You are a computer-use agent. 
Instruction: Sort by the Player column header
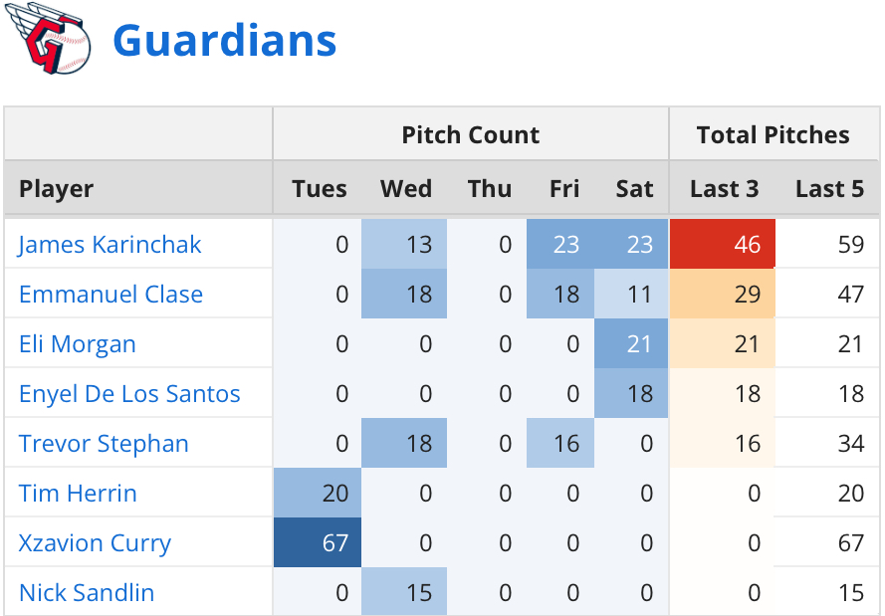pyautogui.click(x=57, y=189)
